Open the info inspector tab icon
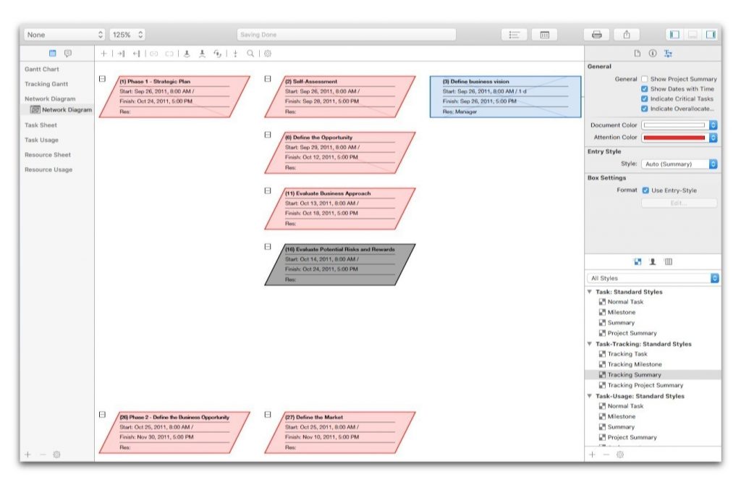The height and width of the screenshot is (485, 741). pos(653,54)
